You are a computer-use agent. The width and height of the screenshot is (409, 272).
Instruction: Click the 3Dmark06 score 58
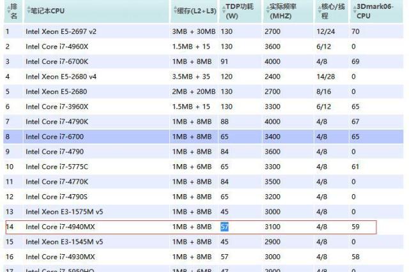point(355,257)
